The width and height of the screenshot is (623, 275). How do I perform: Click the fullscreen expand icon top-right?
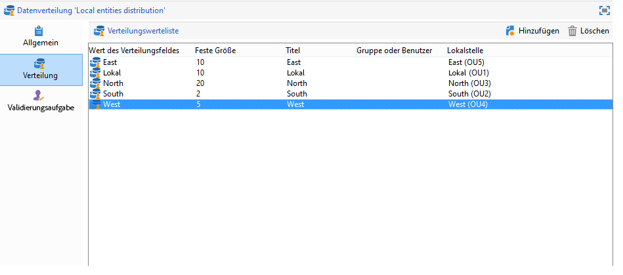tap(605, 11)
